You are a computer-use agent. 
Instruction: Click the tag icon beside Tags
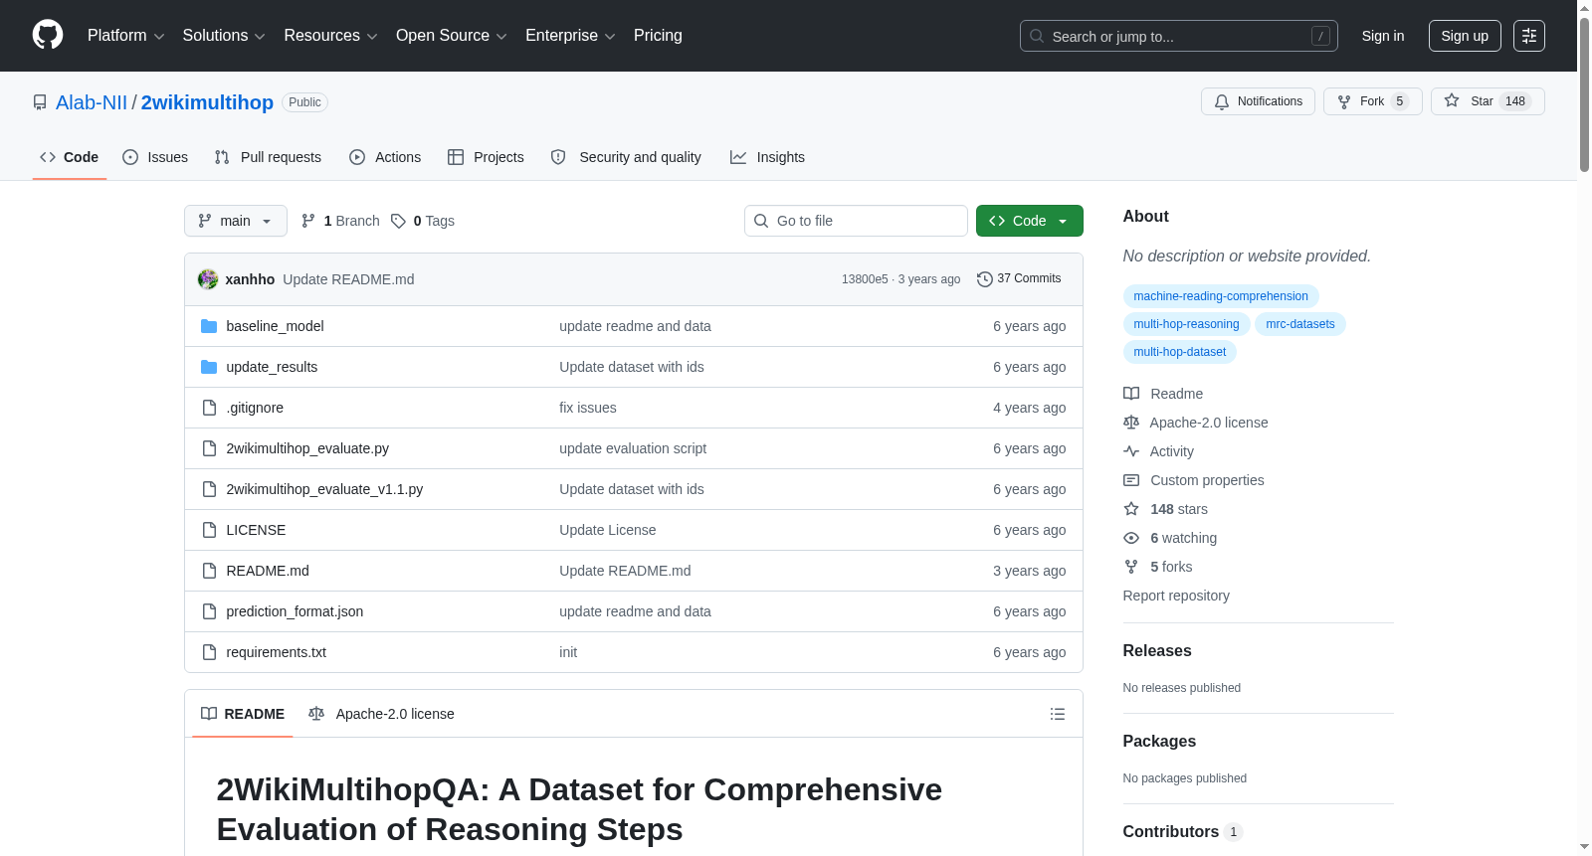tap(398, 221)
